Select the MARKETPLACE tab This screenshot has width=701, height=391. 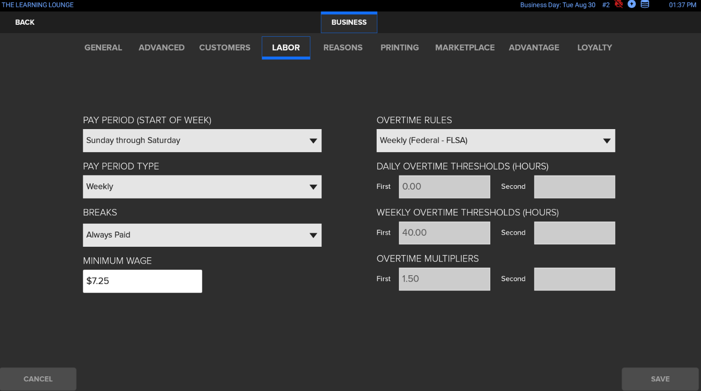pyautogui.click(x=465, y=47)
